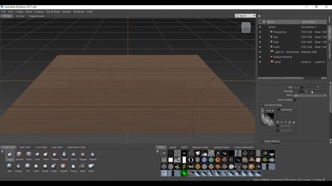
Task: Pick the plain white square stamp
Action: tap(171, 160)
